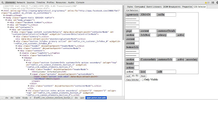Click the Get Selectors button
Screen dimensions: 218x136
(x=132, y=11)
